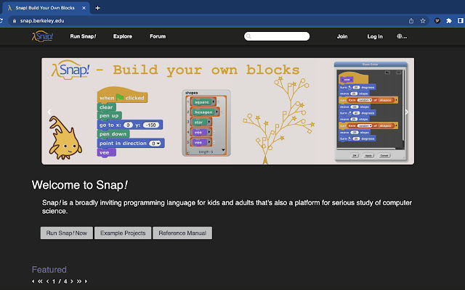Click the Welcome to Snap! heading
The image size is (465, 290).
[x=80, y=185]
